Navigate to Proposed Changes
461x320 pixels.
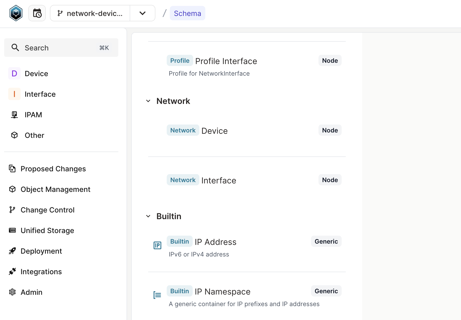click(53, 169)
